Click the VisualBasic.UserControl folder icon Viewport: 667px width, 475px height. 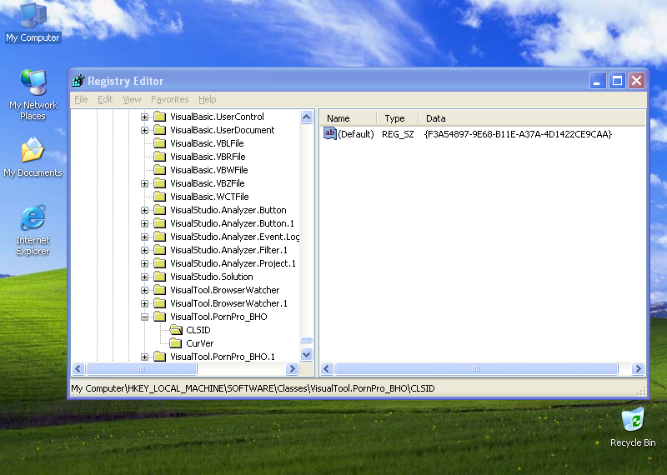coord(159,117)
